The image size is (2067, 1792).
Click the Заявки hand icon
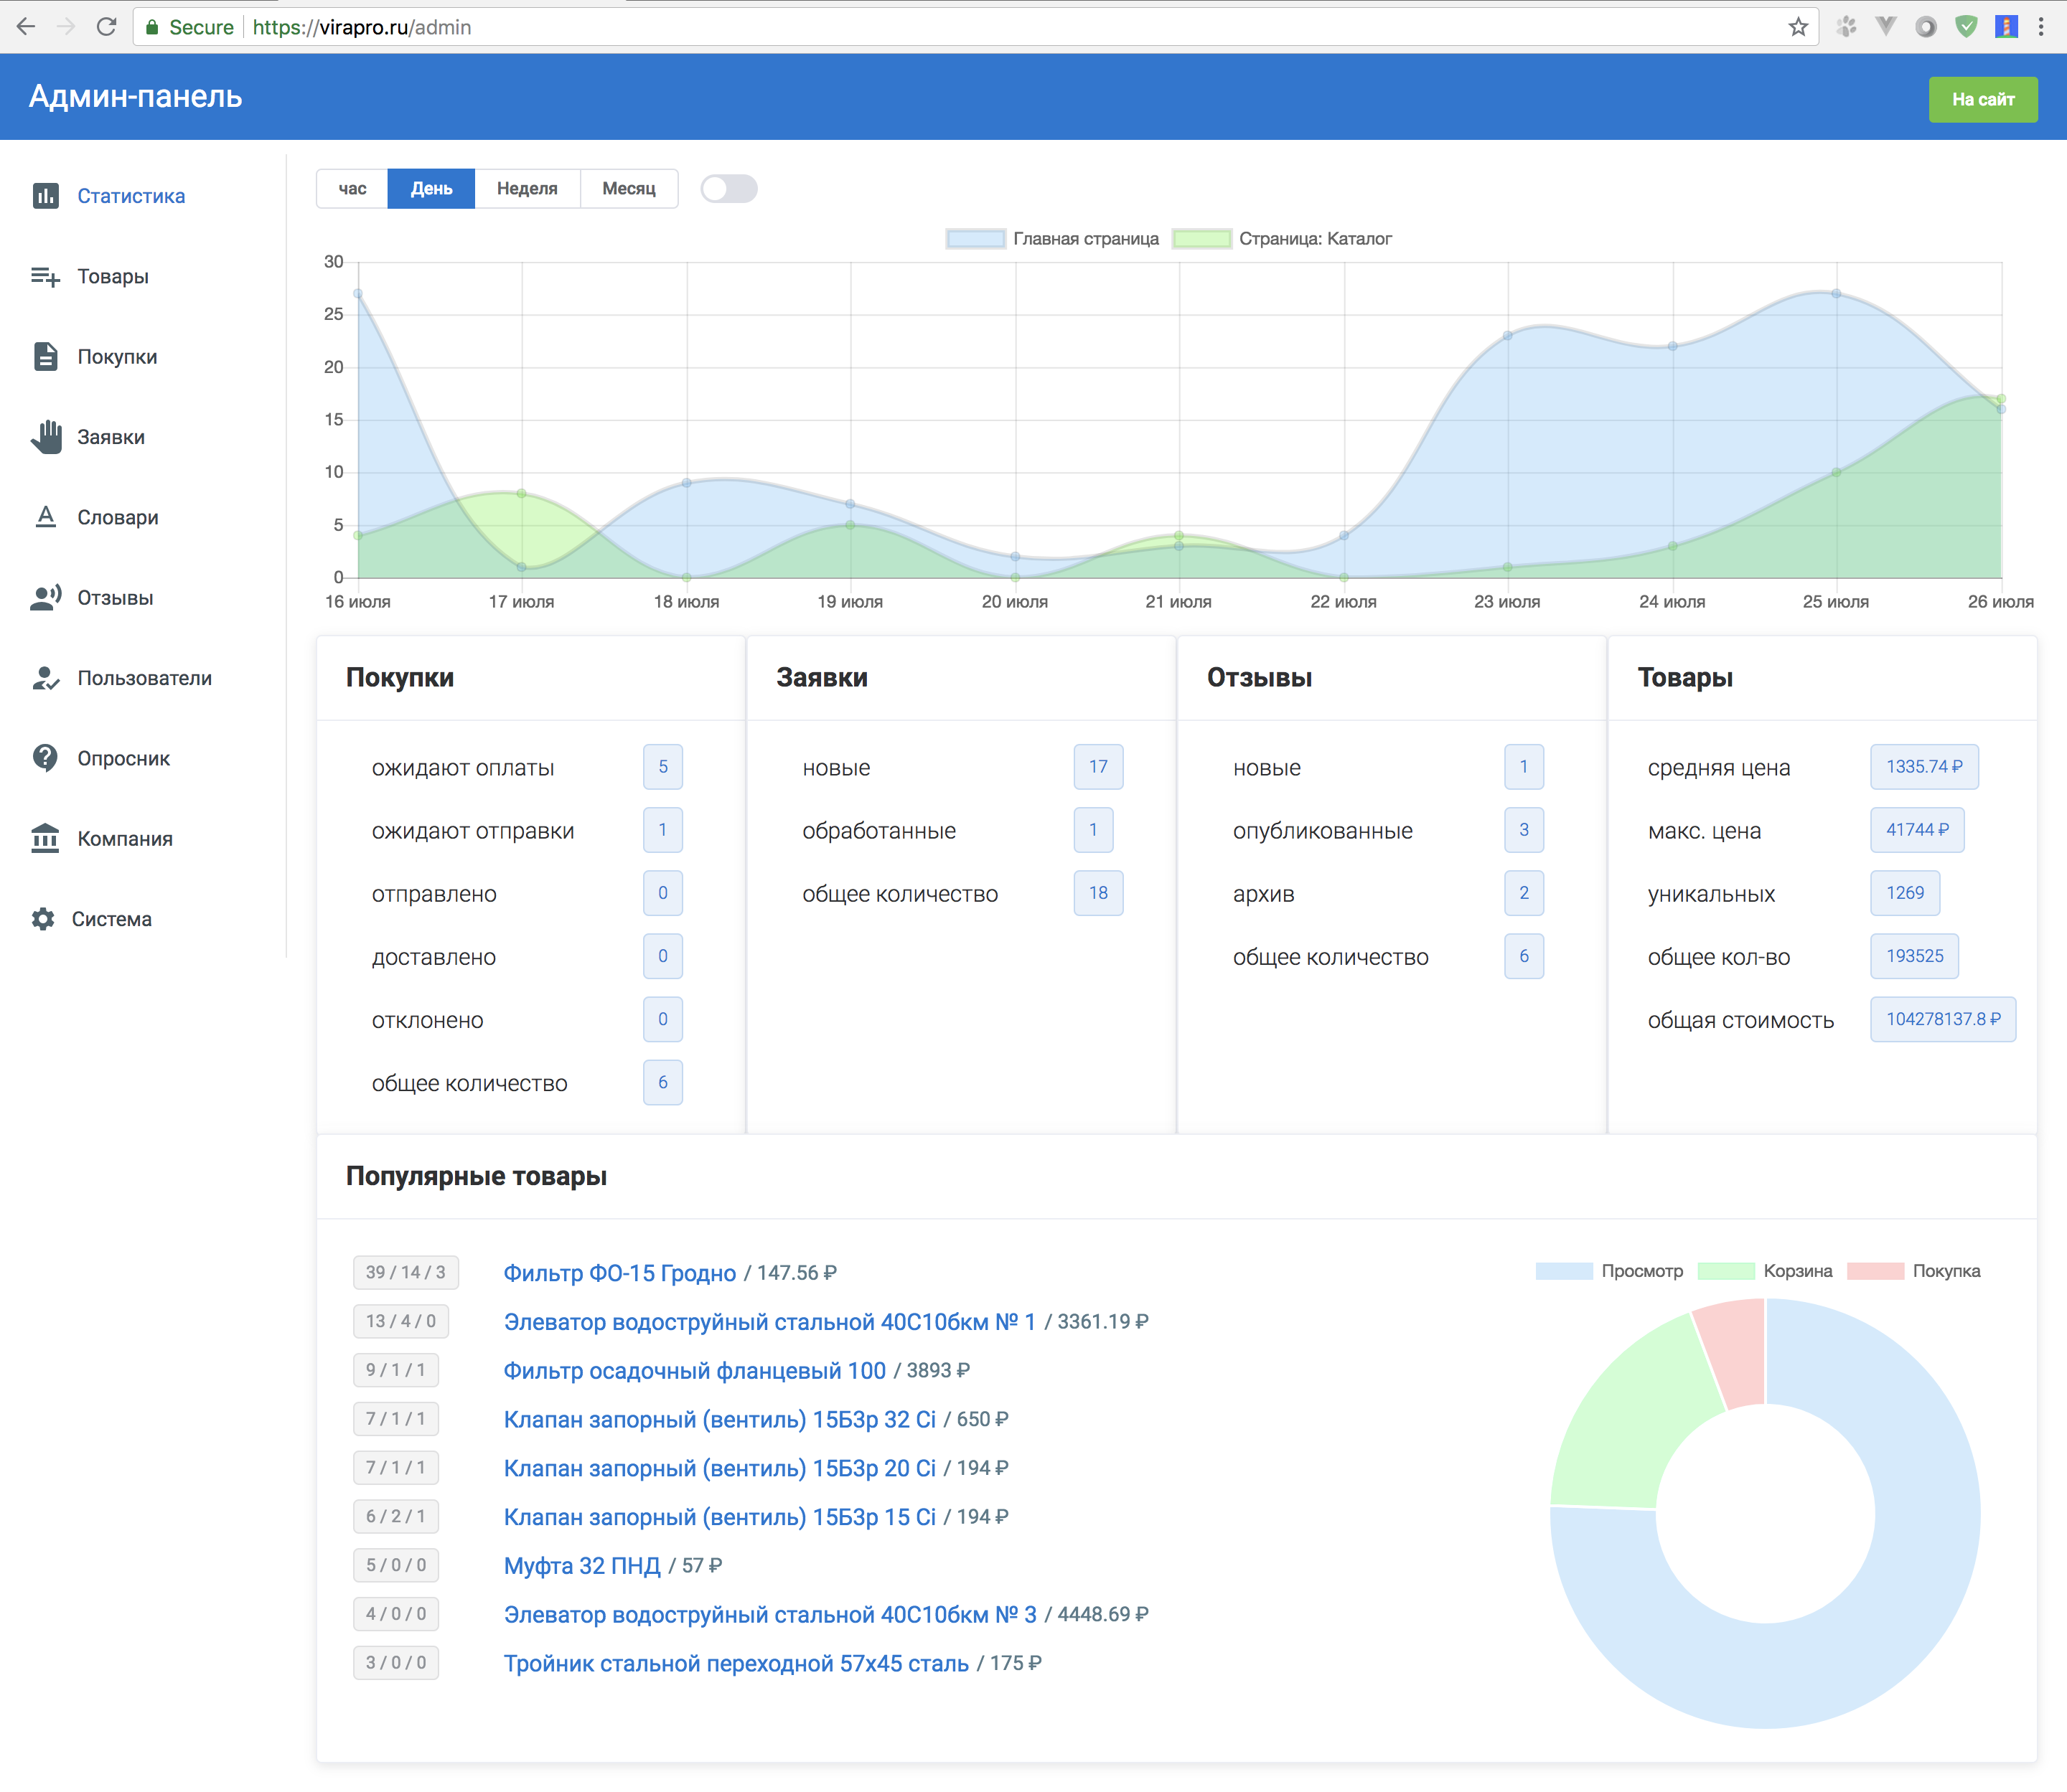coord(46,436)
